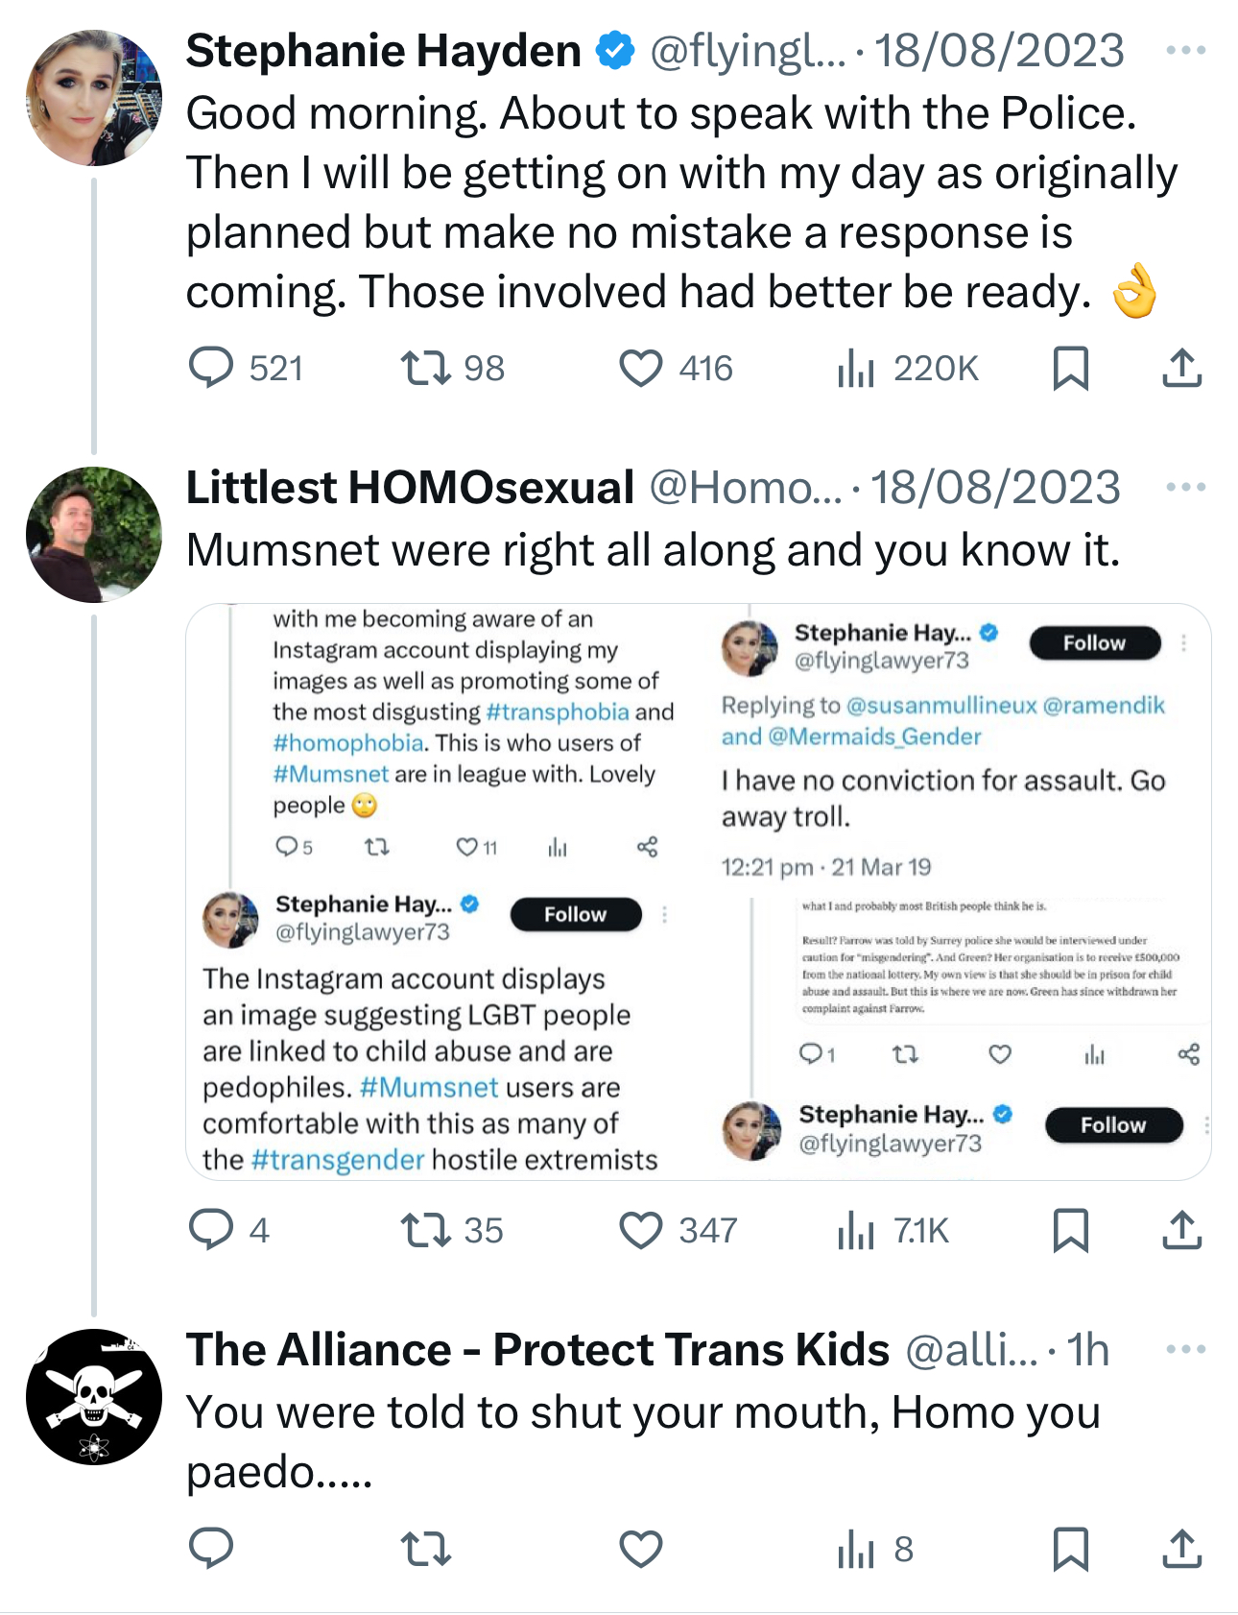Bookmark Stephanie Hayden's top tweet
Screen dimensions: 1238x1615
(x=1070, y=368)
